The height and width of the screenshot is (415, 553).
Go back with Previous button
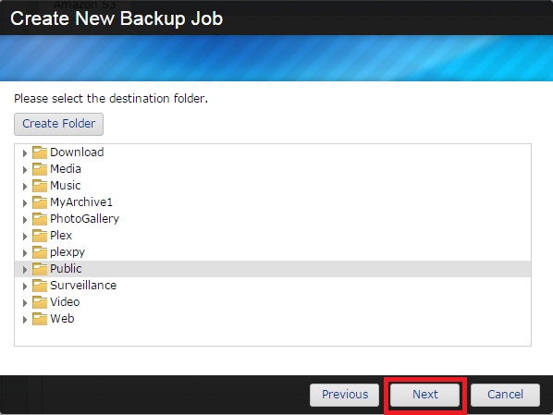click(x=345, y=395)
